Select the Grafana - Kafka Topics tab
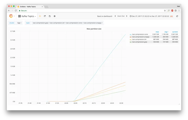The image size is (188, 120). tap(30, 7)
